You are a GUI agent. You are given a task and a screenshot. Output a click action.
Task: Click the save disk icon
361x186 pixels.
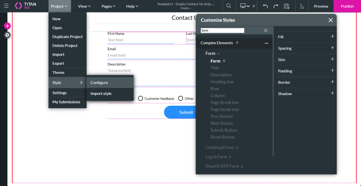click(286, 6)
